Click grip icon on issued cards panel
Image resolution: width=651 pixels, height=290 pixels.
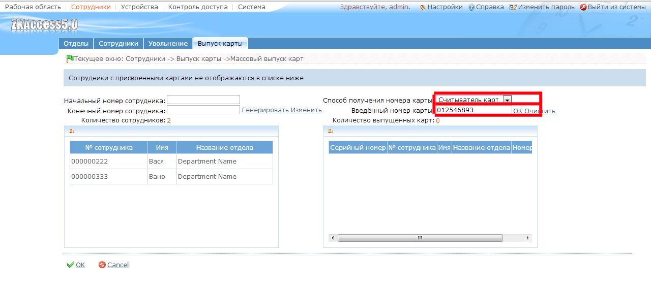(x=331, y=131)
